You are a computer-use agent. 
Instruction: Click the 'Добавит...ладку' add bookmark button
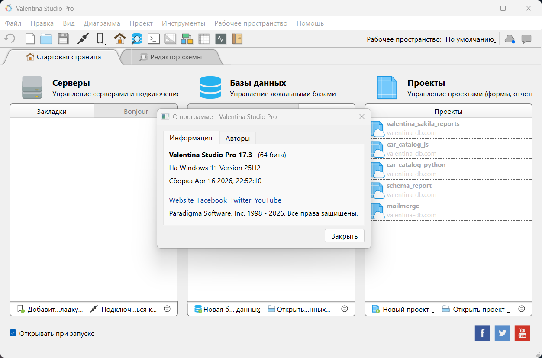[50, 309]
